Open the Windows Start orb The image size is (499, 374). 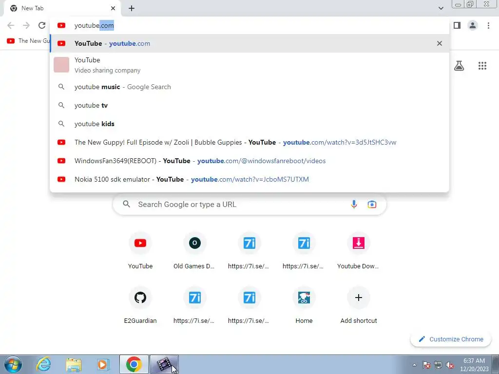click(13, 364)
